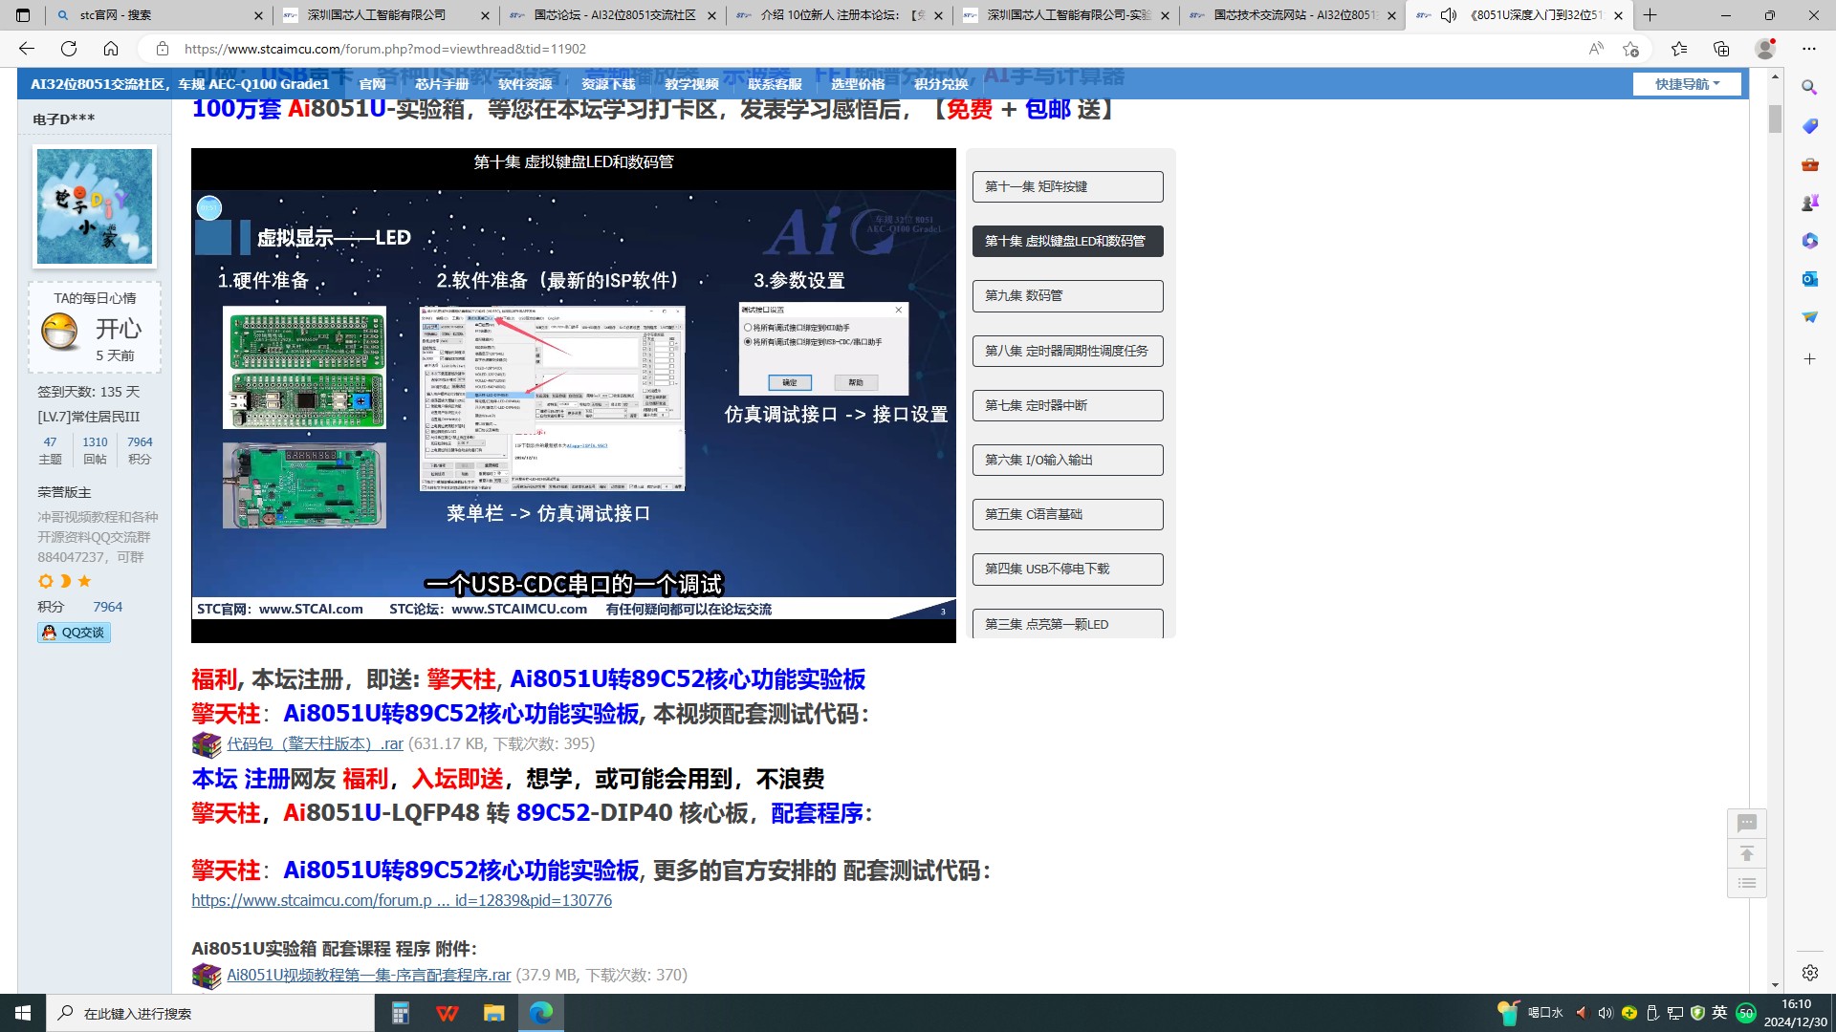Switch to the 国芯技术交流网站 tab
The image size is (1836, 1032).
click(x=1293, y=15)
